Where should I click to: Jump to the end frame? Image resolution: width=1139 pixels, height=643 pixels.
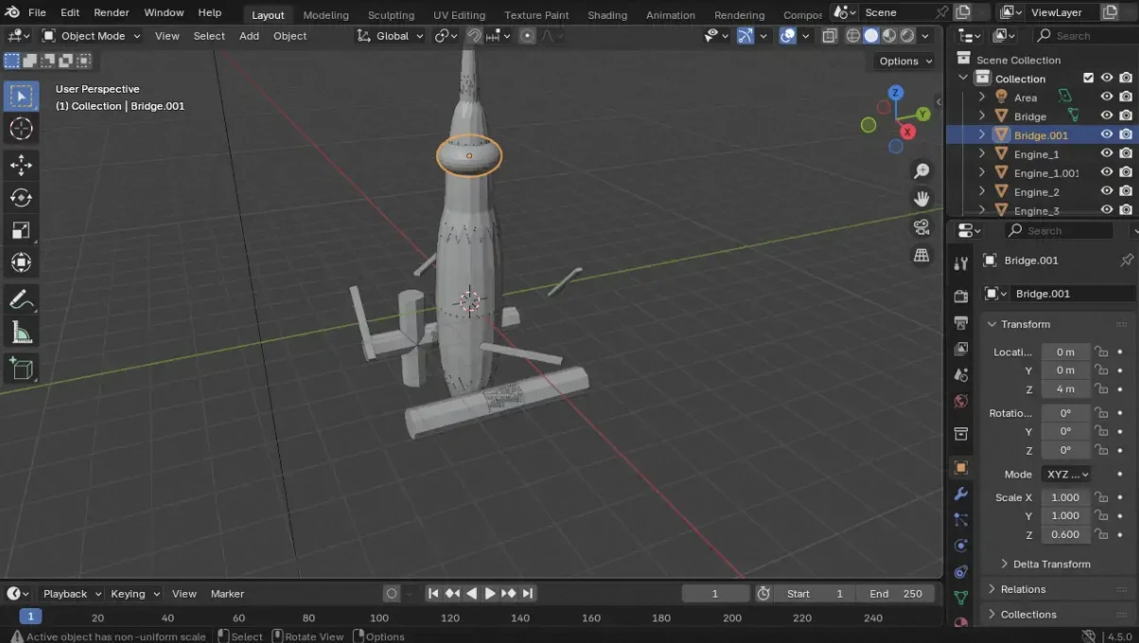[x=528, y=594]
